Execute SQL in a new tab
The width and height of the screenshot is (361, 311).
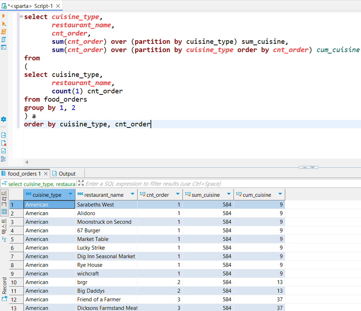click(x=3, y=24)
